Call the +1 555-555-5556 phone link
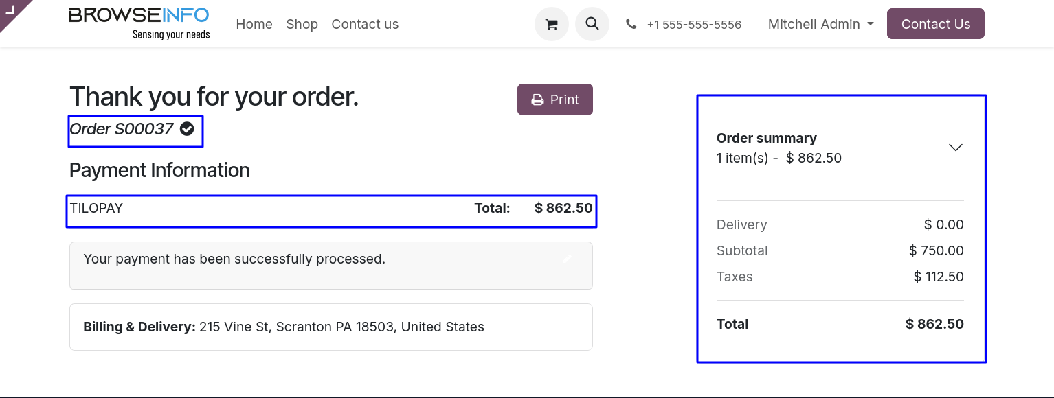Viewport: 1054px width, 398px height. (694, 25)
